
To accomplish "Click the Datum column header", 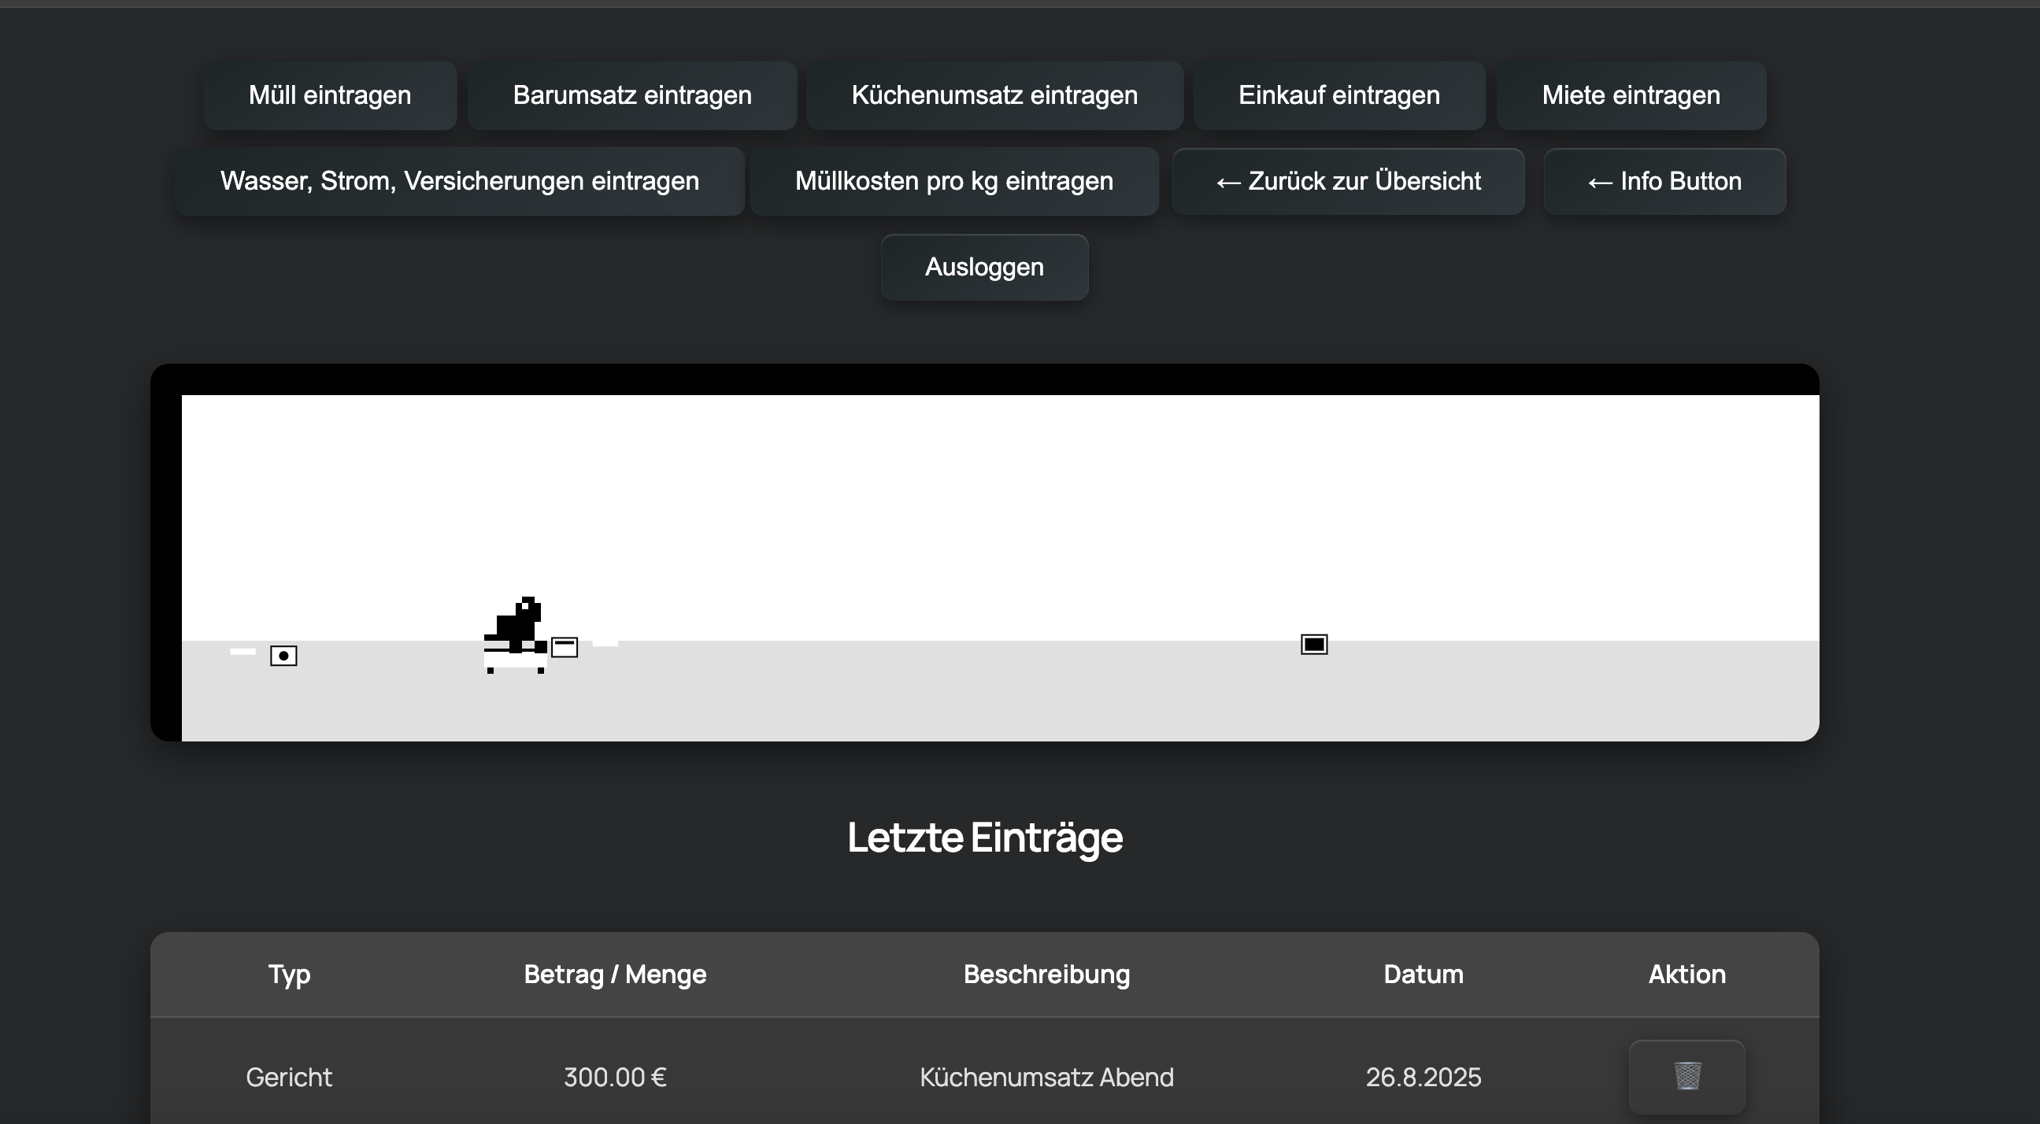I will point(1422,974).
